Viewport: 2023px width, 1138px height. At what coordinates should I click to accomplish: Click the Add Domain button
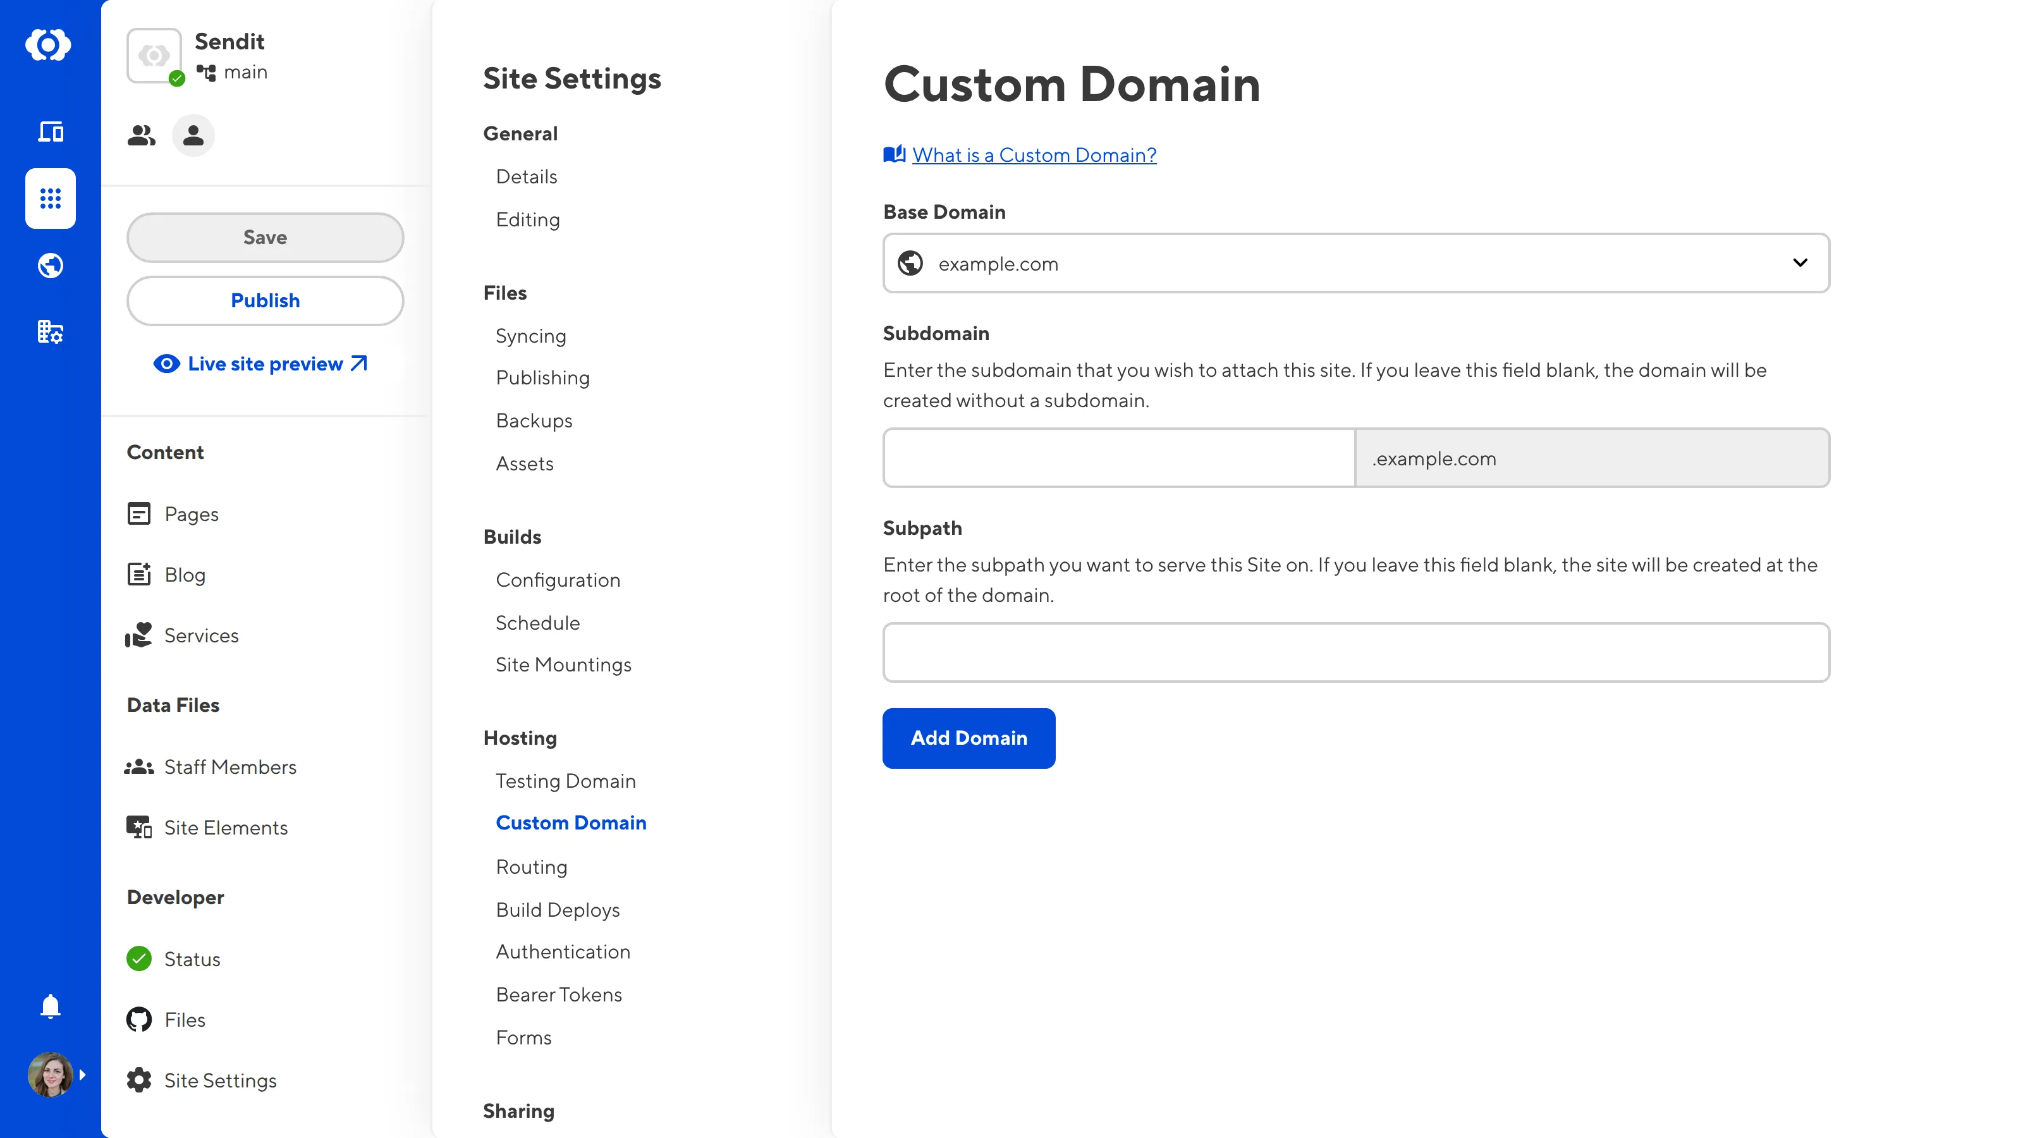point(969,738)
